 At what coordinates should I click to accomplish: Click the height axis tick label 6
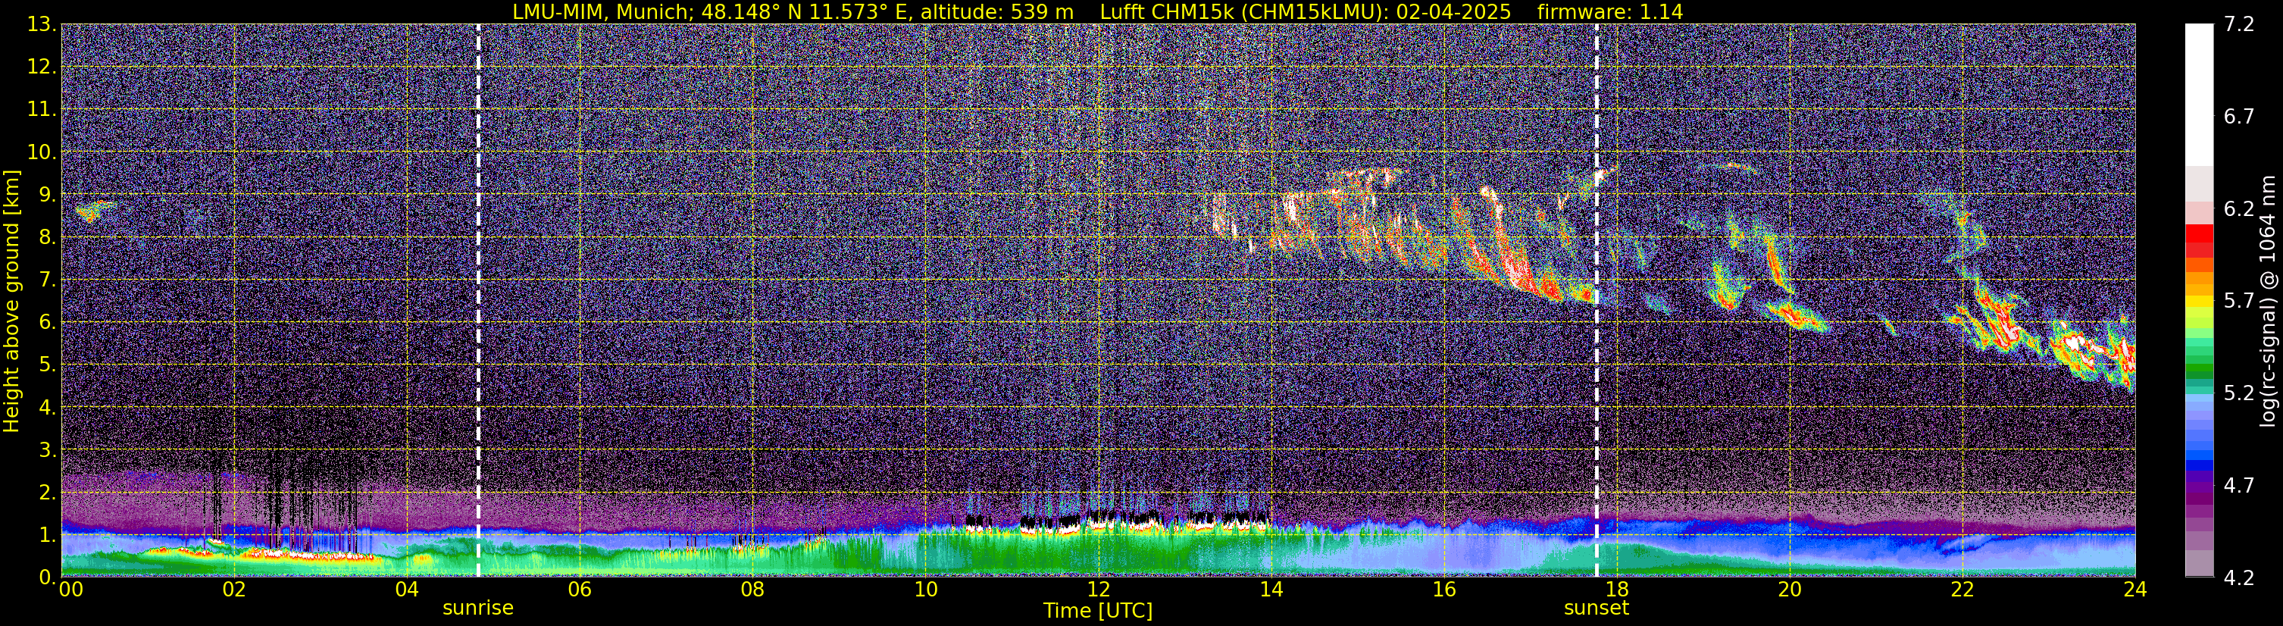[x=47, y=323]
